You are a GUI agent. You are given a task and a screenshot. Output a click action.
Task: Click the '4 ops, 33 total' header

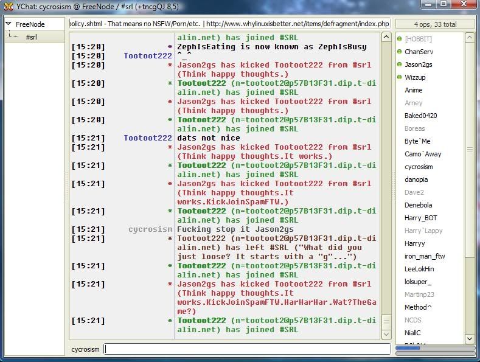[435, 24]
